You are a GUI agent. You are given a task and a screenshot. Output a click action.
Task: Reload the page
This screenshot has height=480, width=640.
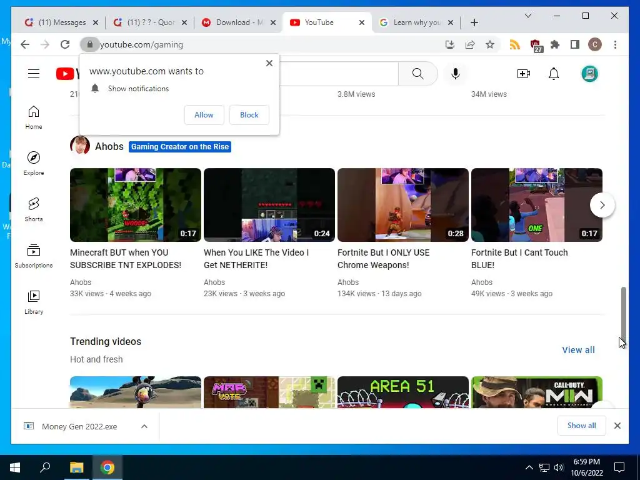tap(65, 44)
